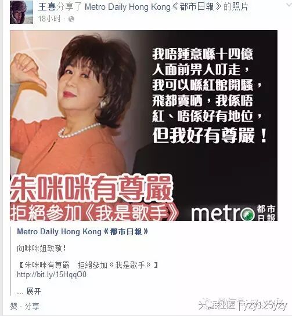Viewport: 292px width, 316px height.
Task: Open 王喜's profile name link
Action: [47, 7]
